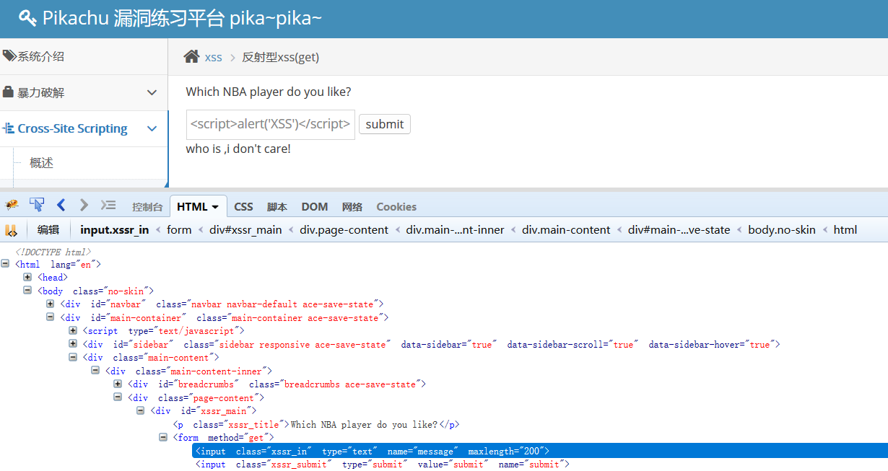Select div#xssr_main in the element path

pyautogui.click(x=245, y=229)
